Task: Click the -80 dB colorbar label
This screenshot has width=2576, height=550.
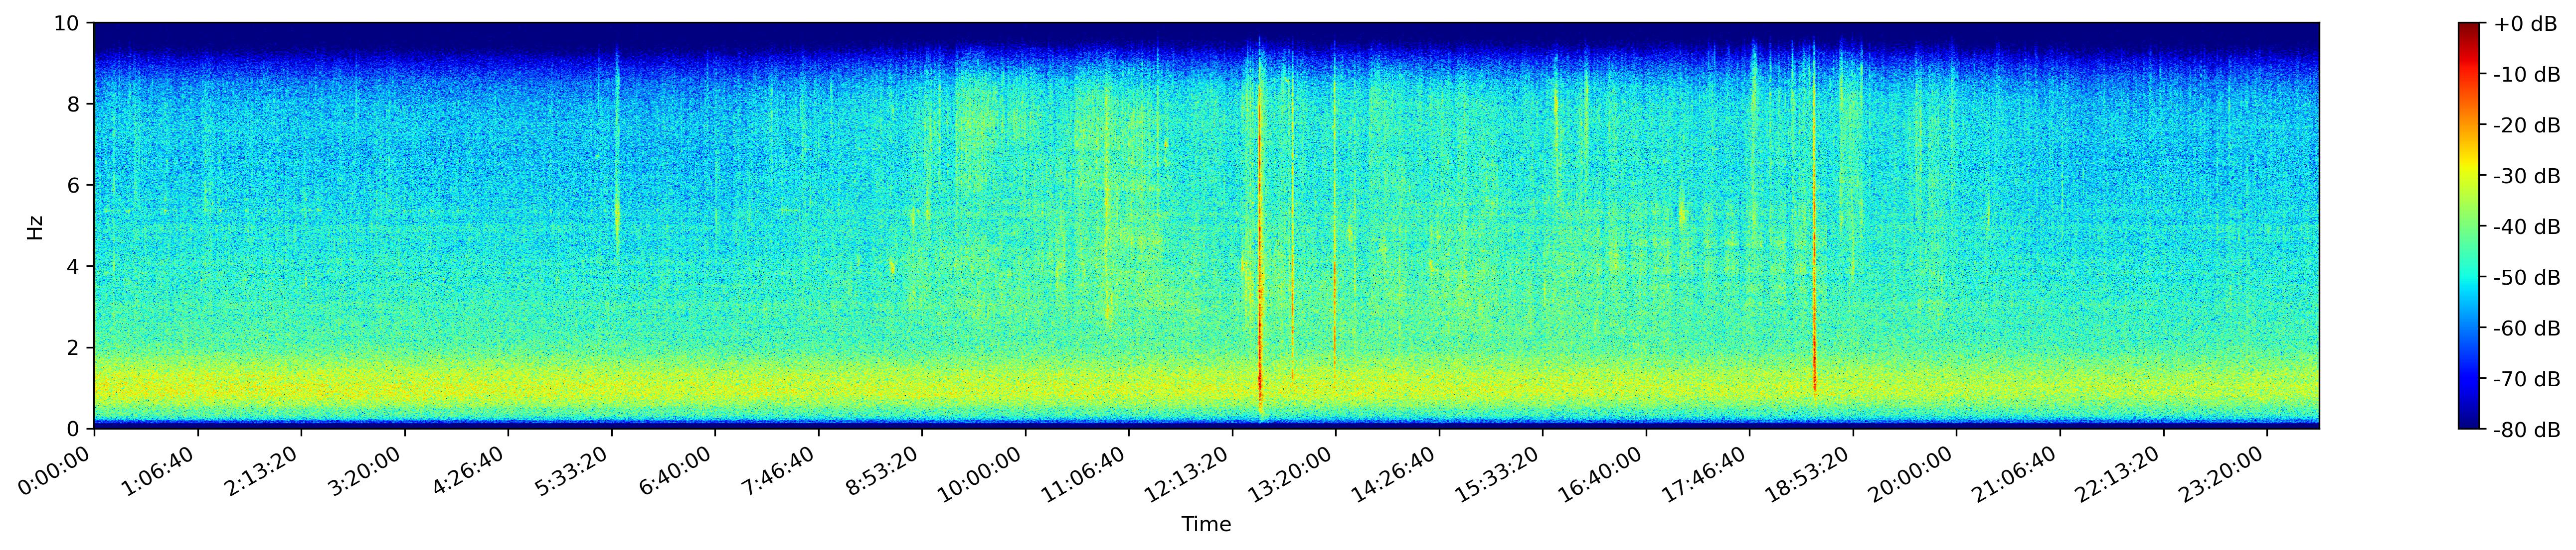Action: tap(2526, 429)
